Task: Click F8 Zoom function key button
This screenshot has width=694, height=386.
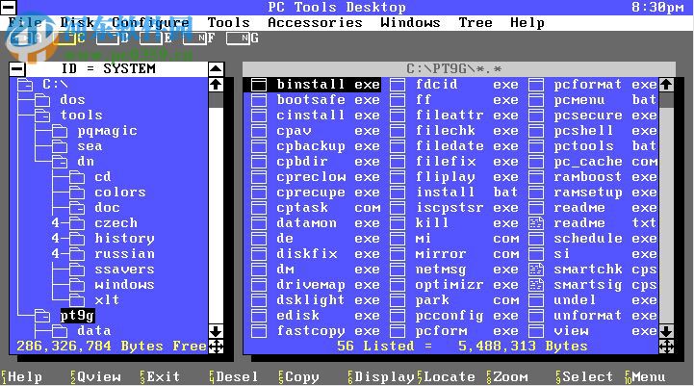Action: pyautogui.click(x=506, y=377)
